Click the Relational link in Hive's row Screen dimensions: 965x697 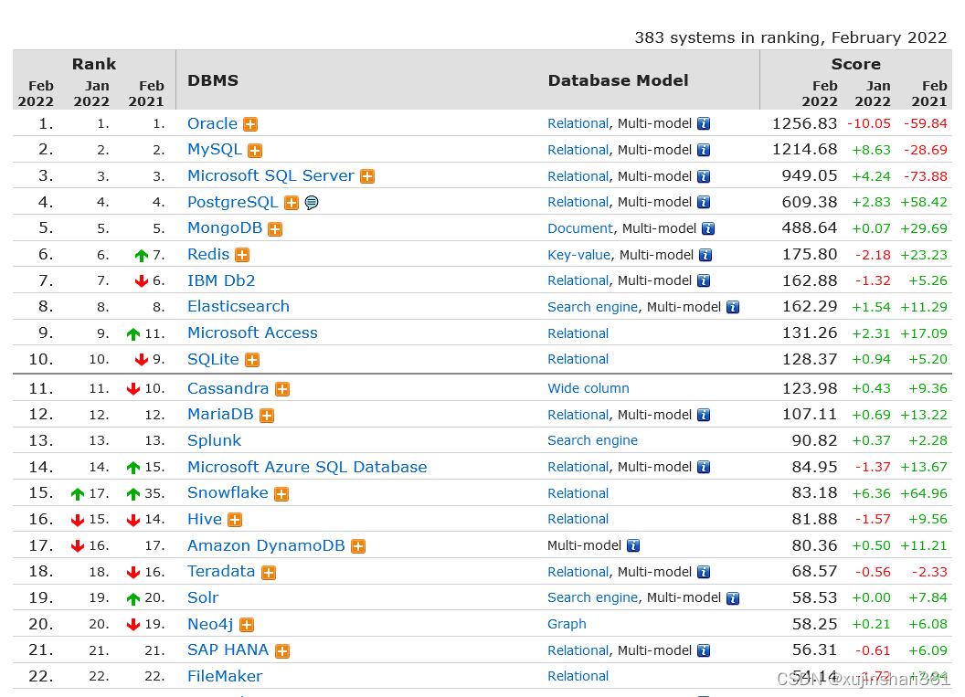[578, 519]
